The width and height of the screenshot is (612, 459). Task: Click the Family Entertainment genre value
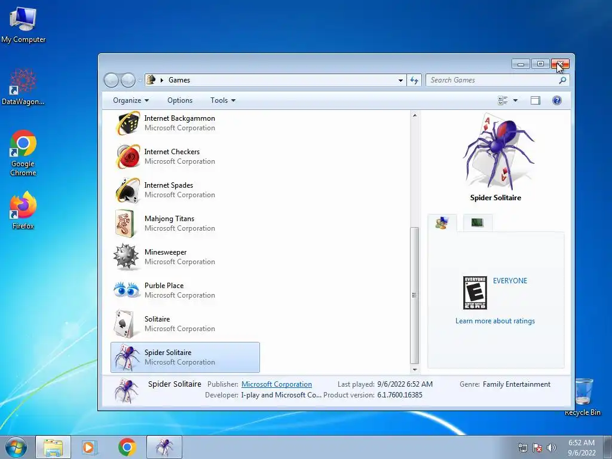(x=516, y=384)
